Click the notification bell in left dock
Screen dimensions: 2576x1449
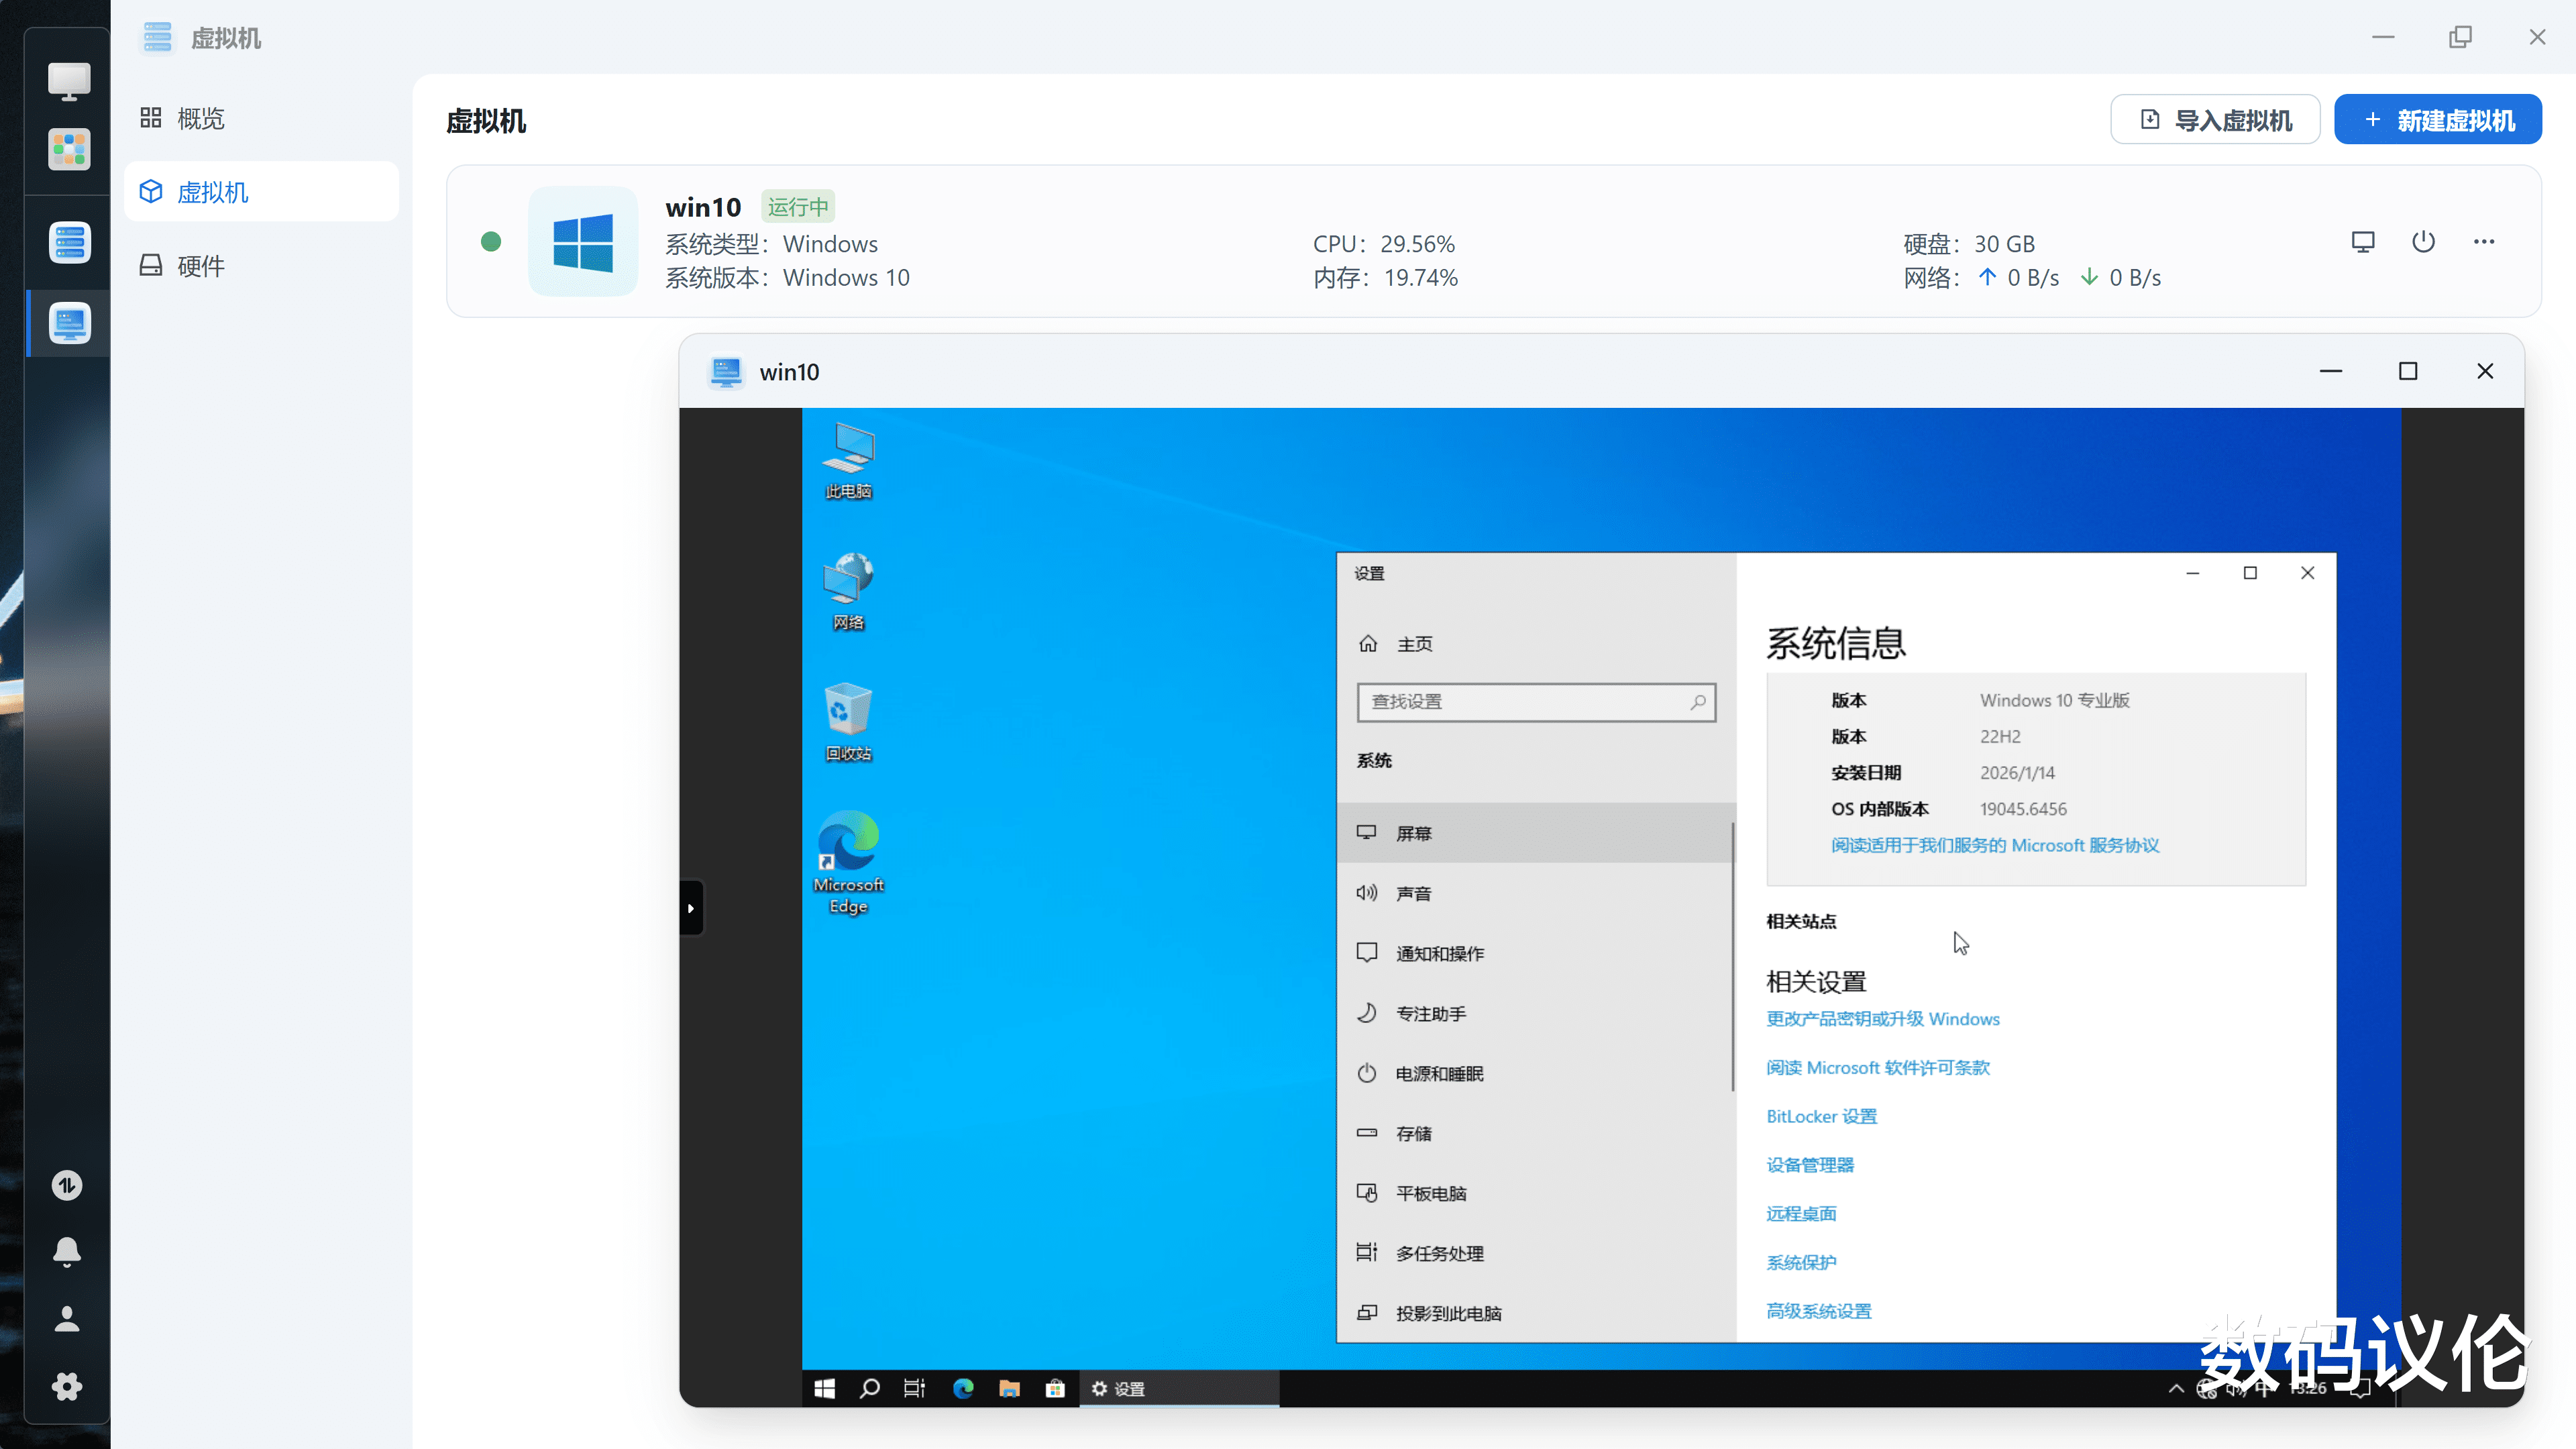point(67,1251)
